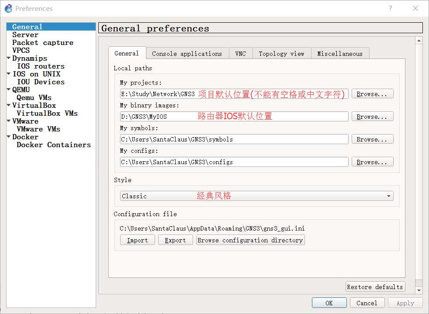This screenshot has width=429, height=314.
Task: Open IOS routers settings
Action: (x=41, y=66)
